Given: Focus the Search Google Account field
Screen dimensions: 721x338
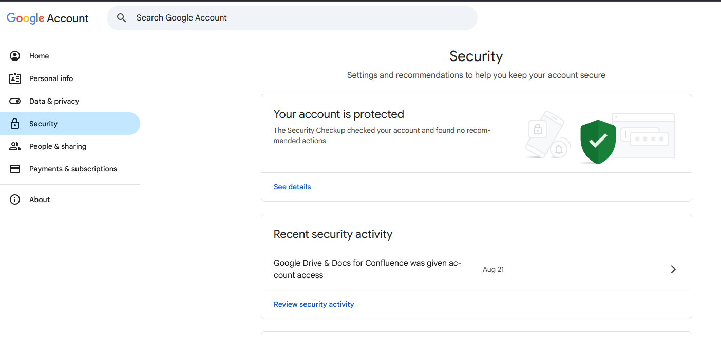Looking at the screenshot, I should click(x=298, y=18).
